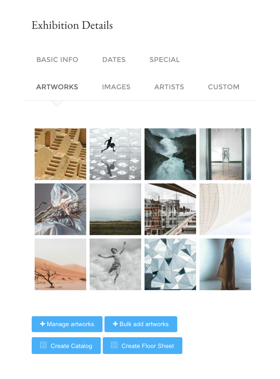280x379 pixels.
Task: Open the Basic Info tab
Action: (57, 60)
